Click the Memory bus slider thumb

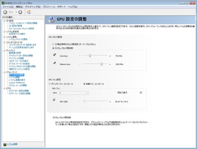[101, 64]
